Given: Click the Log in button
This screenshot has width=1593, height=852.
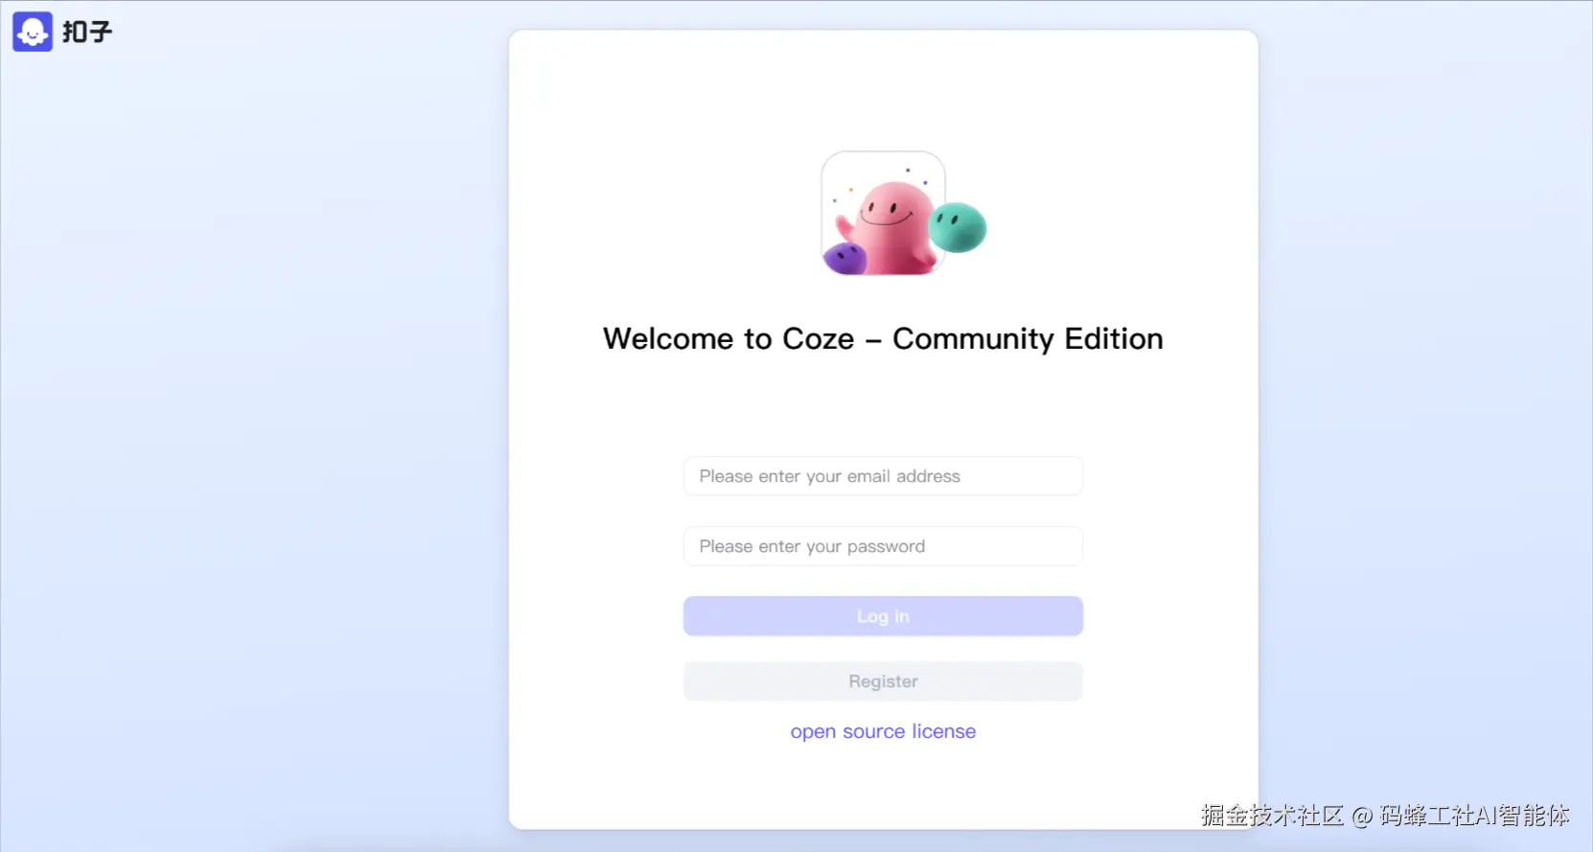Looking at the screenshot, I should coord(883,616).
